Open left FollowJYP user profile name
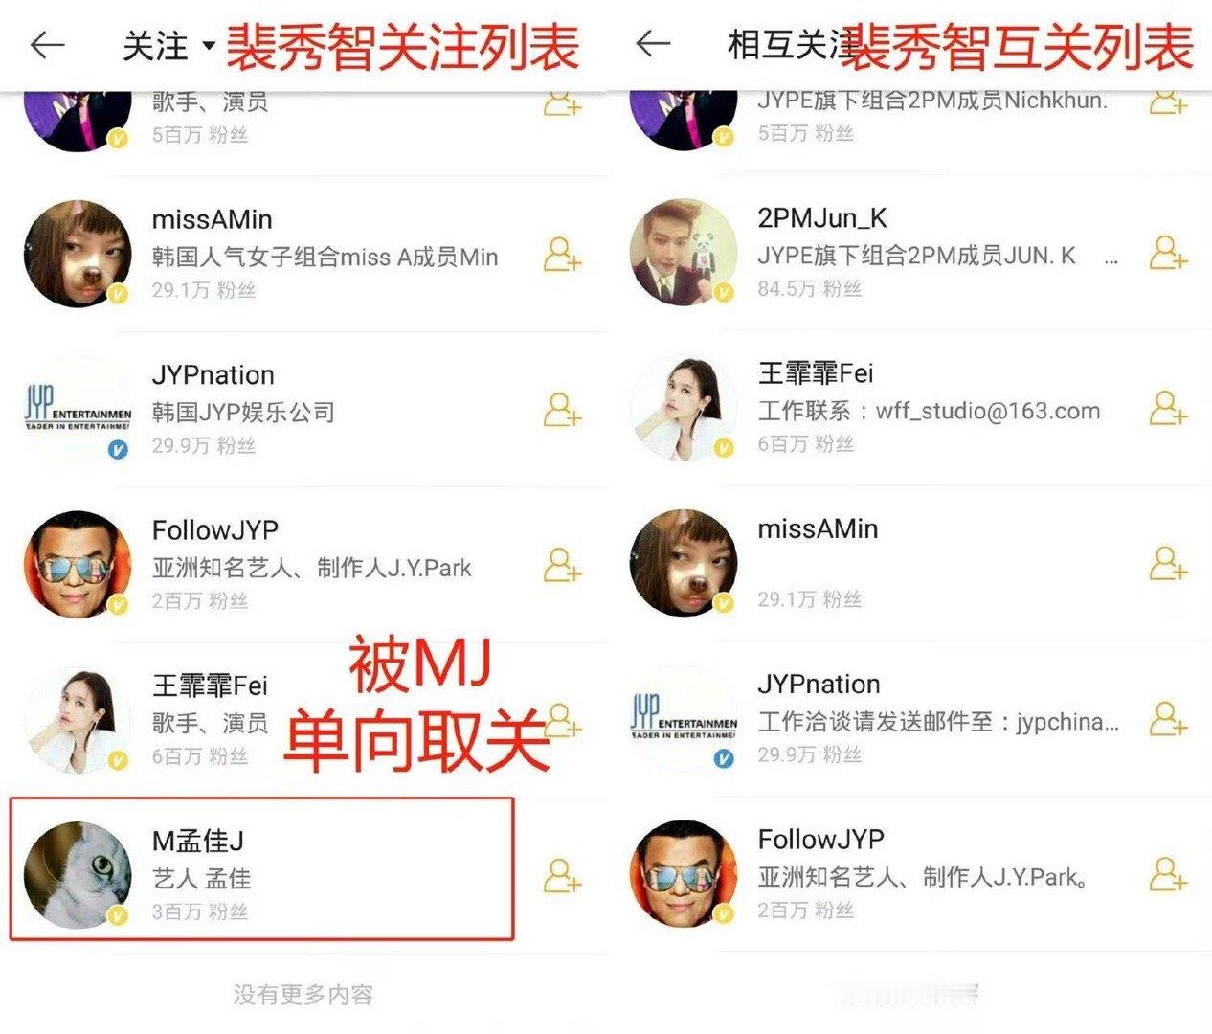The width and height of the screenshot is (1212, 1034). (215, 530)
